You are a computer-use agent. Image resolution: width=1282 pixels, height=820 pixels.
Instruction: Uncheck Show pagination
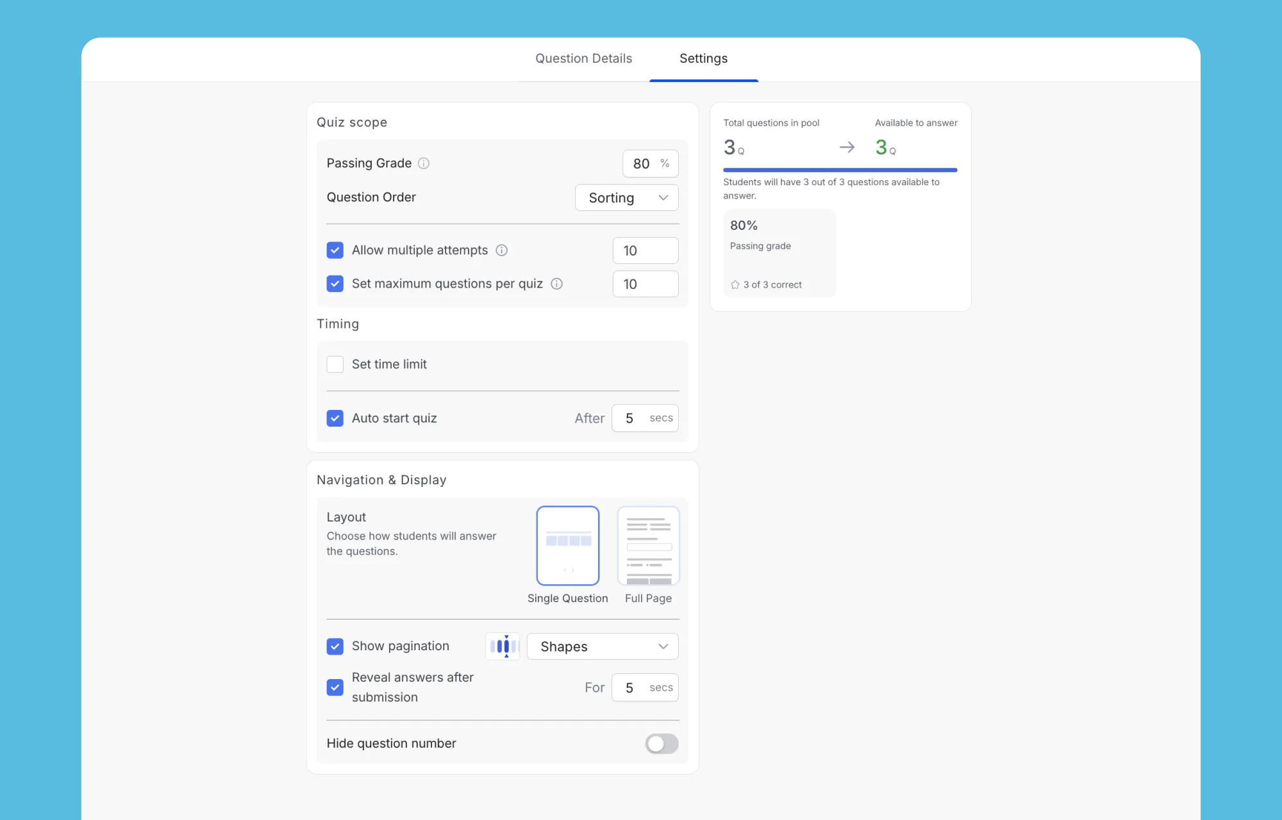click(335, 646)
